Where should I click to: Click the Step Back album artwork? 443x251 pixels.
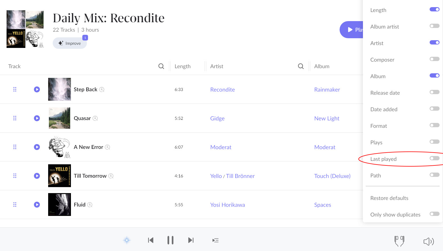tap(60, 89)
